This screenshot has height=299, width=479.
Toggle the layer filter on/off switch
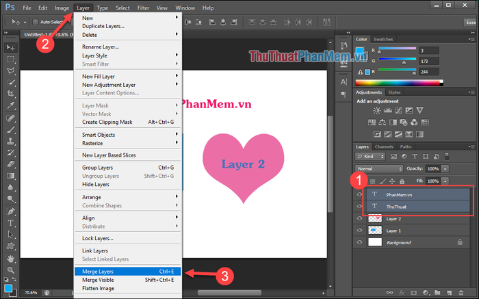coord(447,157)
